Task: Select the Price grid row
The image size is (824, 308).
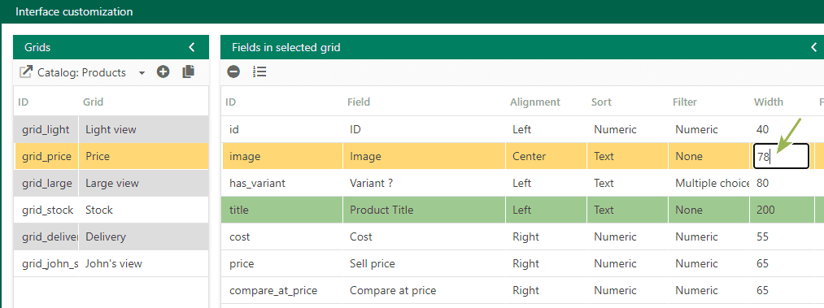Action: (111, 156)
